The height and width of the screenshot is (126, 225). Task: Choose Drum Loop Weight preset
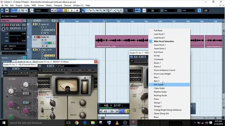click(169, 74)
